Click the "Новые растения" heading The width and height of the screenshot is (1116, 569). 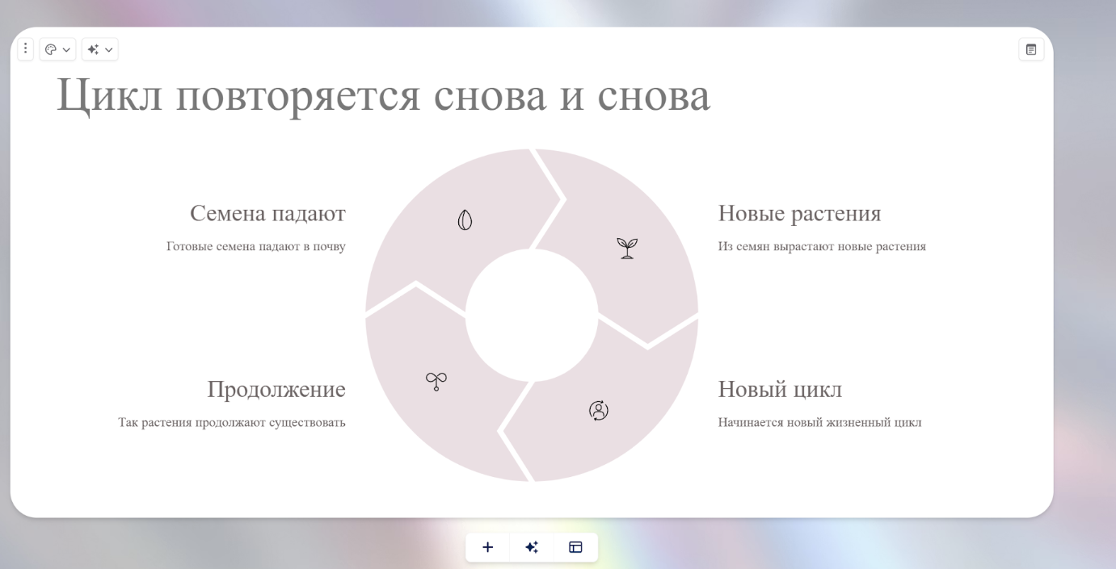(799, 213)
